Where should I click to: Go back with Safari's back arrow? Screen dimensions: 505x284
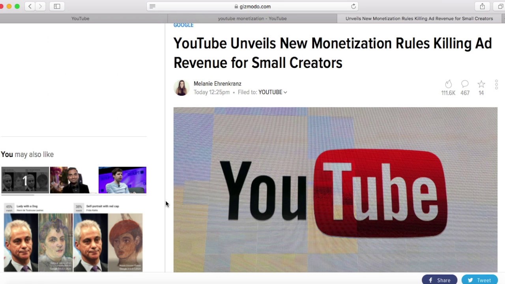click(x=30, y=6)
